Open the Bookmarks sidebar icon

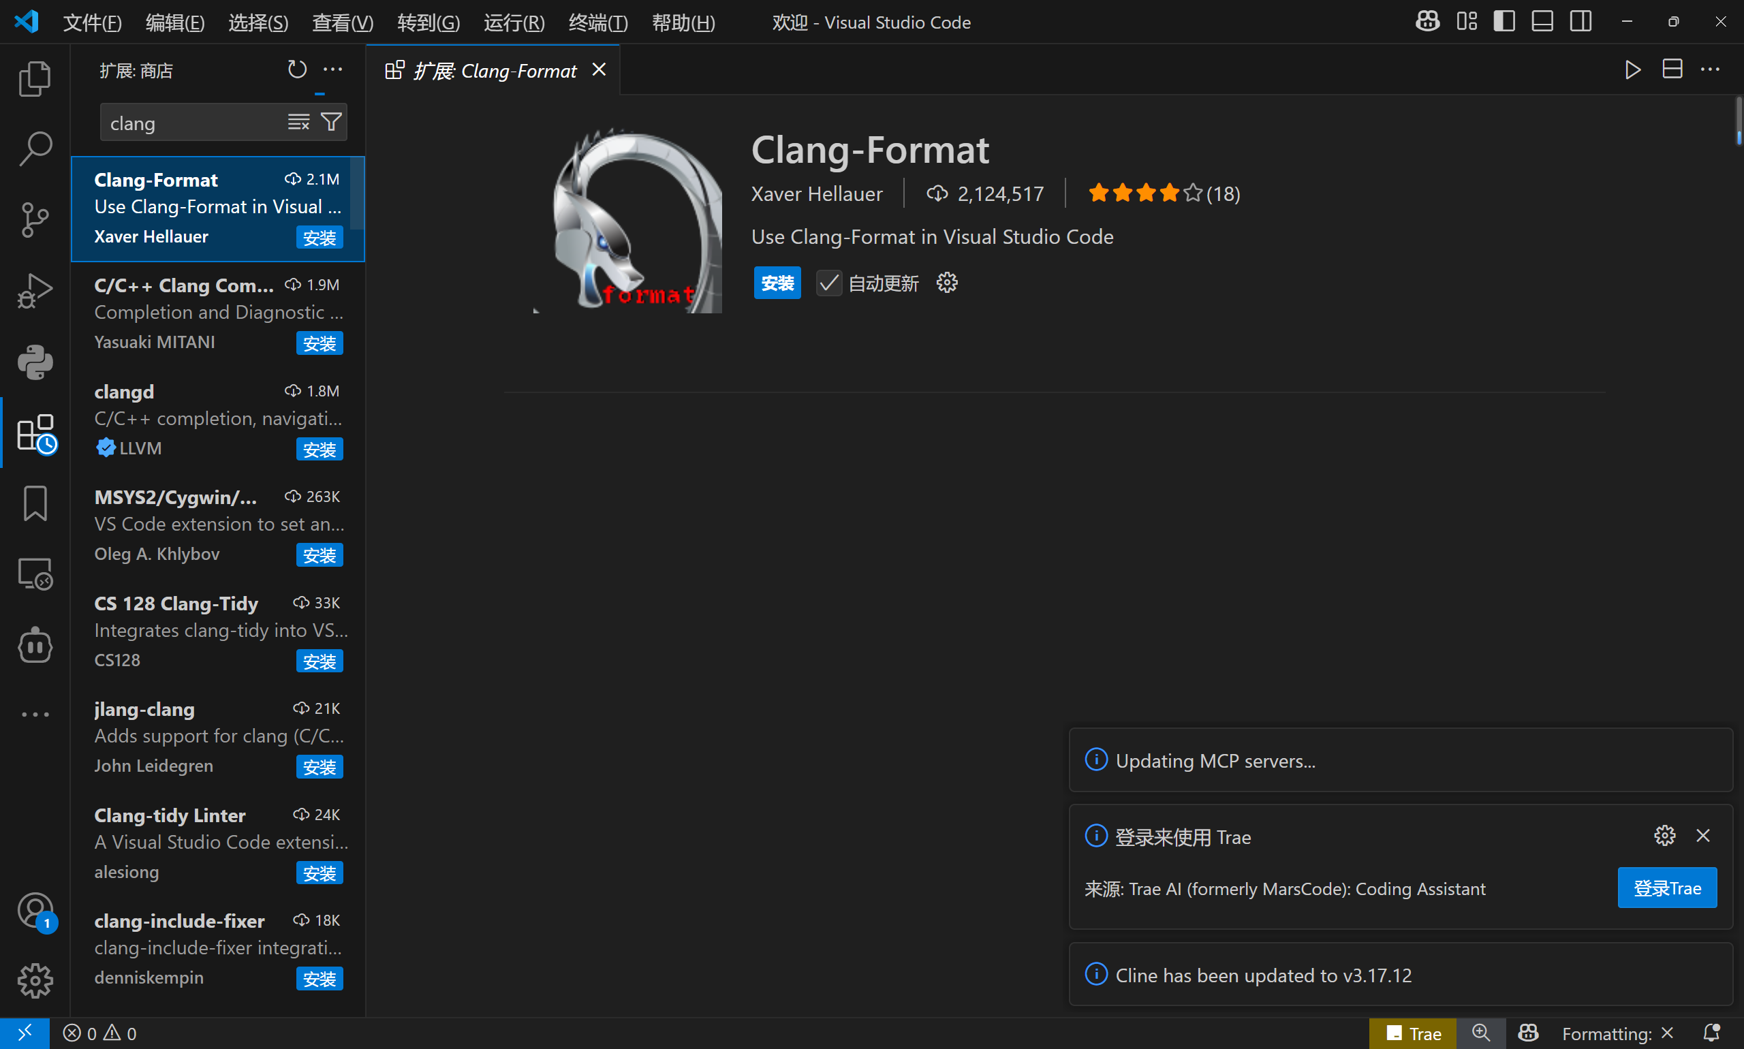click(35, 503)
